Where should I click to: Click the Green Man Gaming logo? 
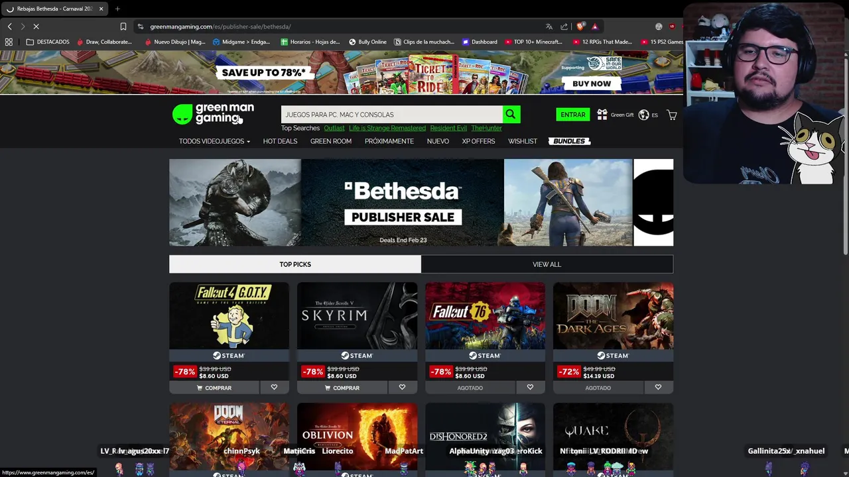point(213,114)
